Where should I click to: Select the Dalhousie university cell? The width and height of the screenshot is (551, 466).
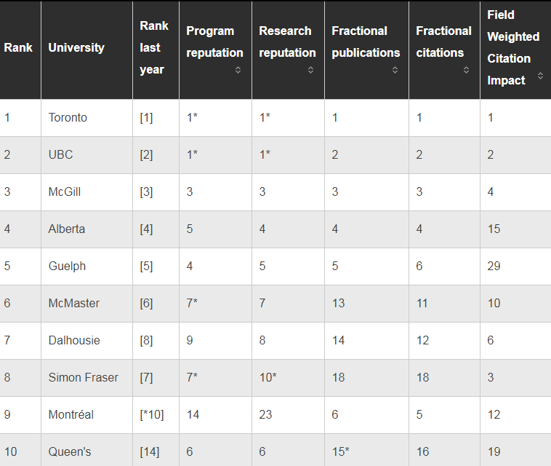click(x=87, y=340)
